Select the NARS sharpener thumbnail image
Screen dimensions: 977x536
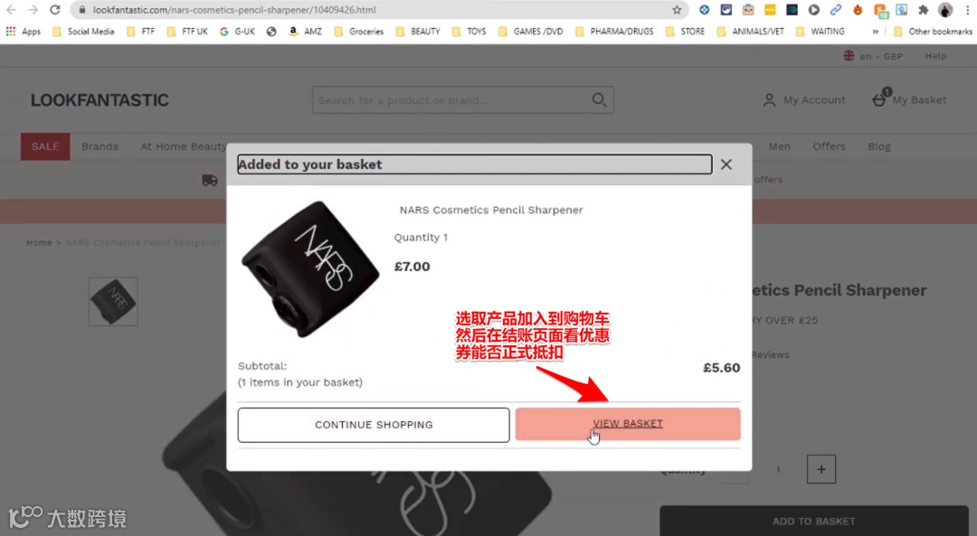[x=113, y=302]
